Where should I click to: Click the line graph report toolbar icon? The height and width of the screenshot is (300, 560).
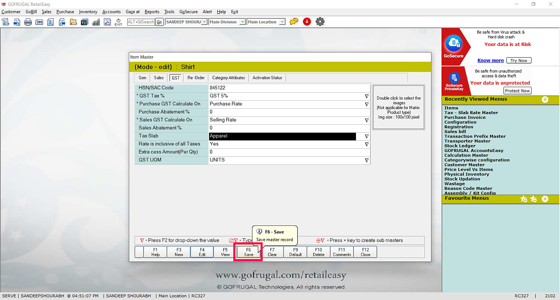click(x=107, y=22)
